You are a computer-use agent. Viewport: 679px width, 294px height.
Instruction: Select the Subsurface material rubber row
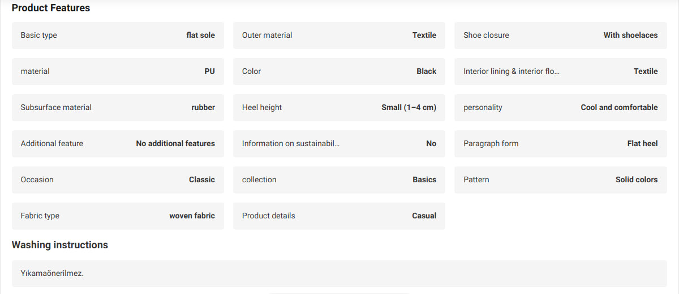point(118,107)
